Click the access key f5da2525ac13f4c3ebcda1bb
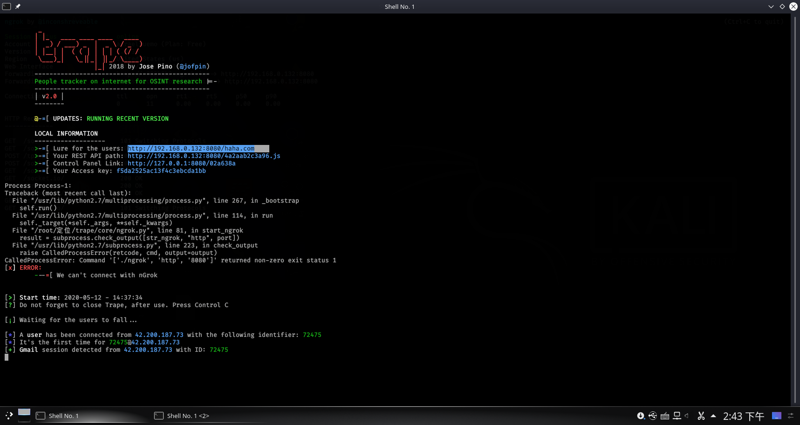The height and width of the screenshot is (425, 800). pos(161,171)
